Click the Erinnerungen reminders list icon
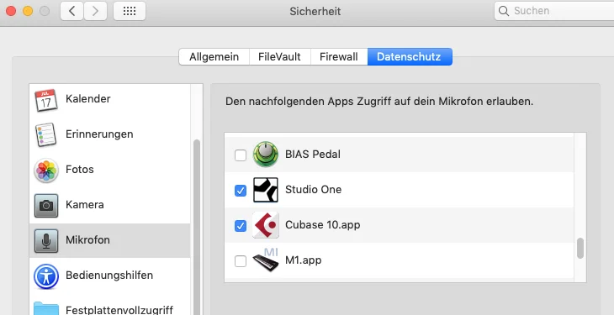 (46, 134)
